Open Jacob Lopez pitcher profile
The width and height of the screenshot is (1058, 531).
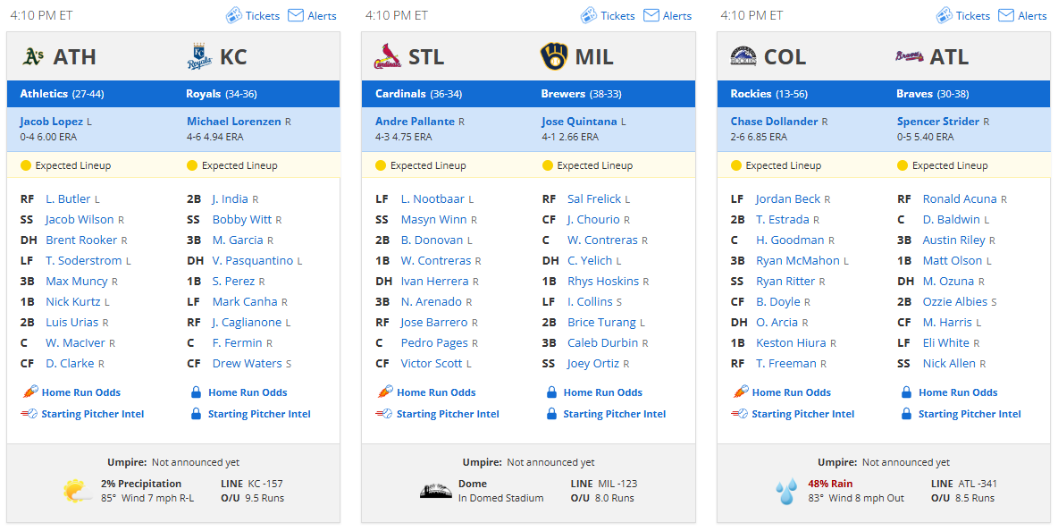[x=51, y=122]
